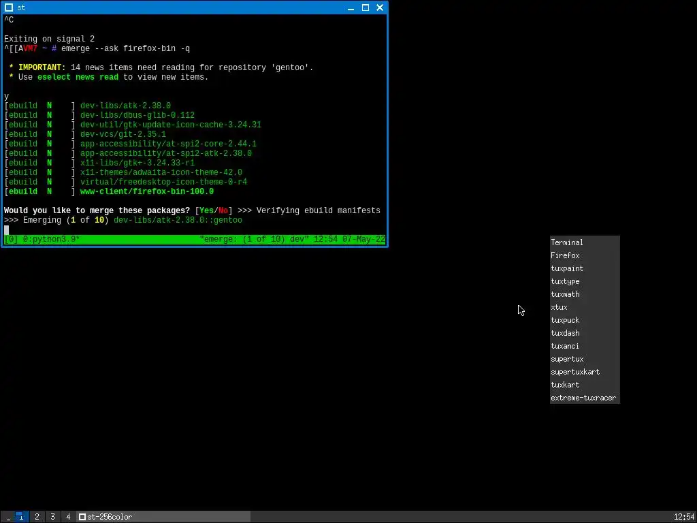Viewport: 697px width, 523px height.
Task: Open tuxkart from the menu
Action: (585, 385)
